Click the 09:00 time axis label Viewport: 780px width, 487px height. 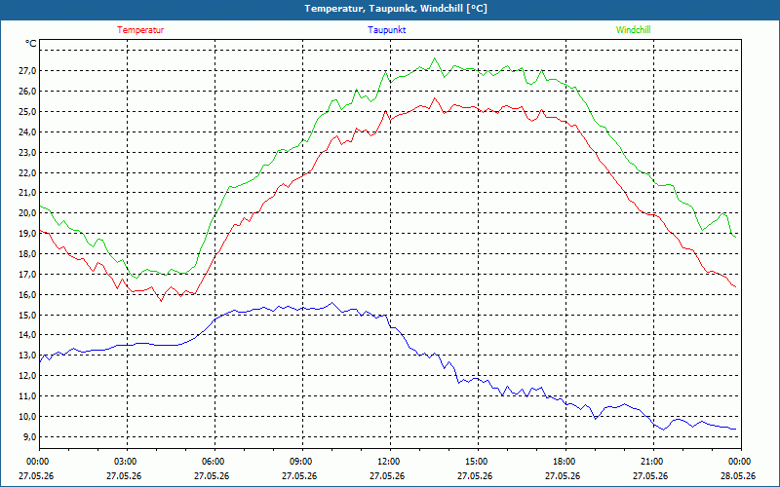(302, 462)
